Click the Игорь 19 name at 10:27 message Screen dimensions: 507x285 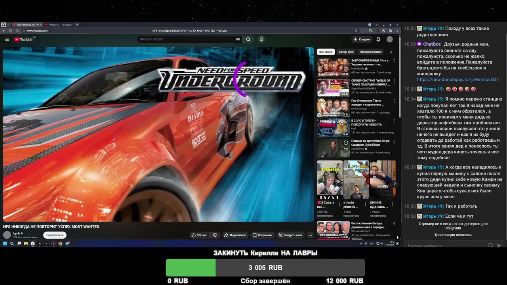click(433, 28)
